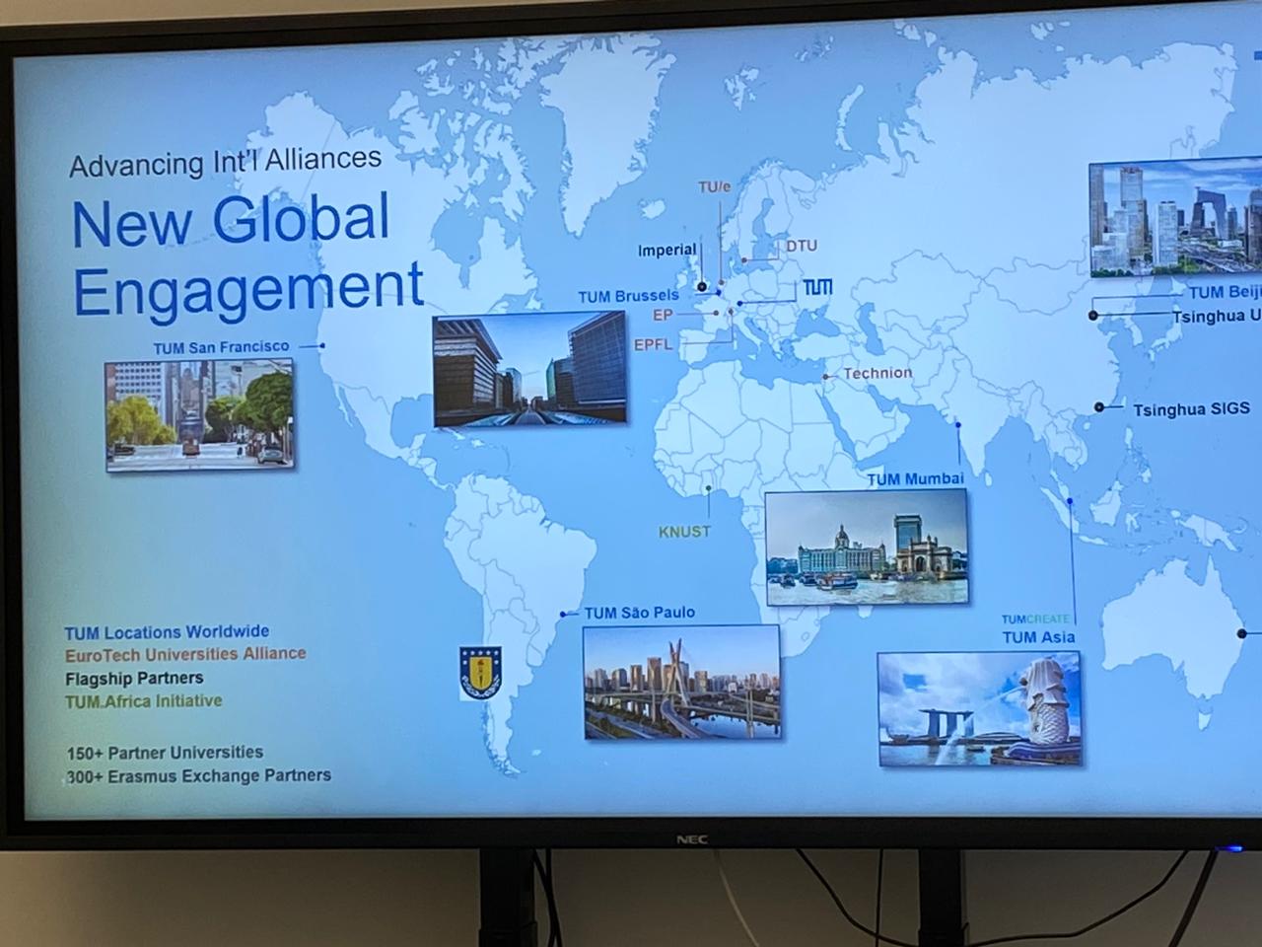The image size is (1262, 947).
Task: Click the KNUST marker dot in Africa
Action: (x=708, y=488)
